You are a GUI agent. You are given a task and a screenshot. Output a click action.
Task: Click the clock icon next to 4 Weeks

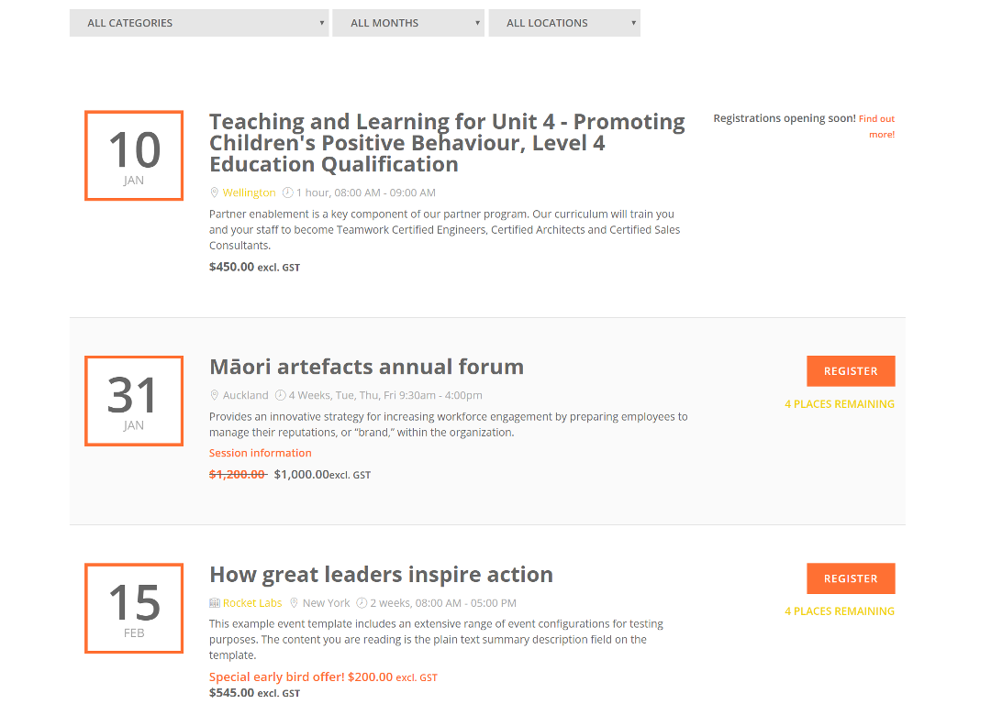[x=281, y=395]
